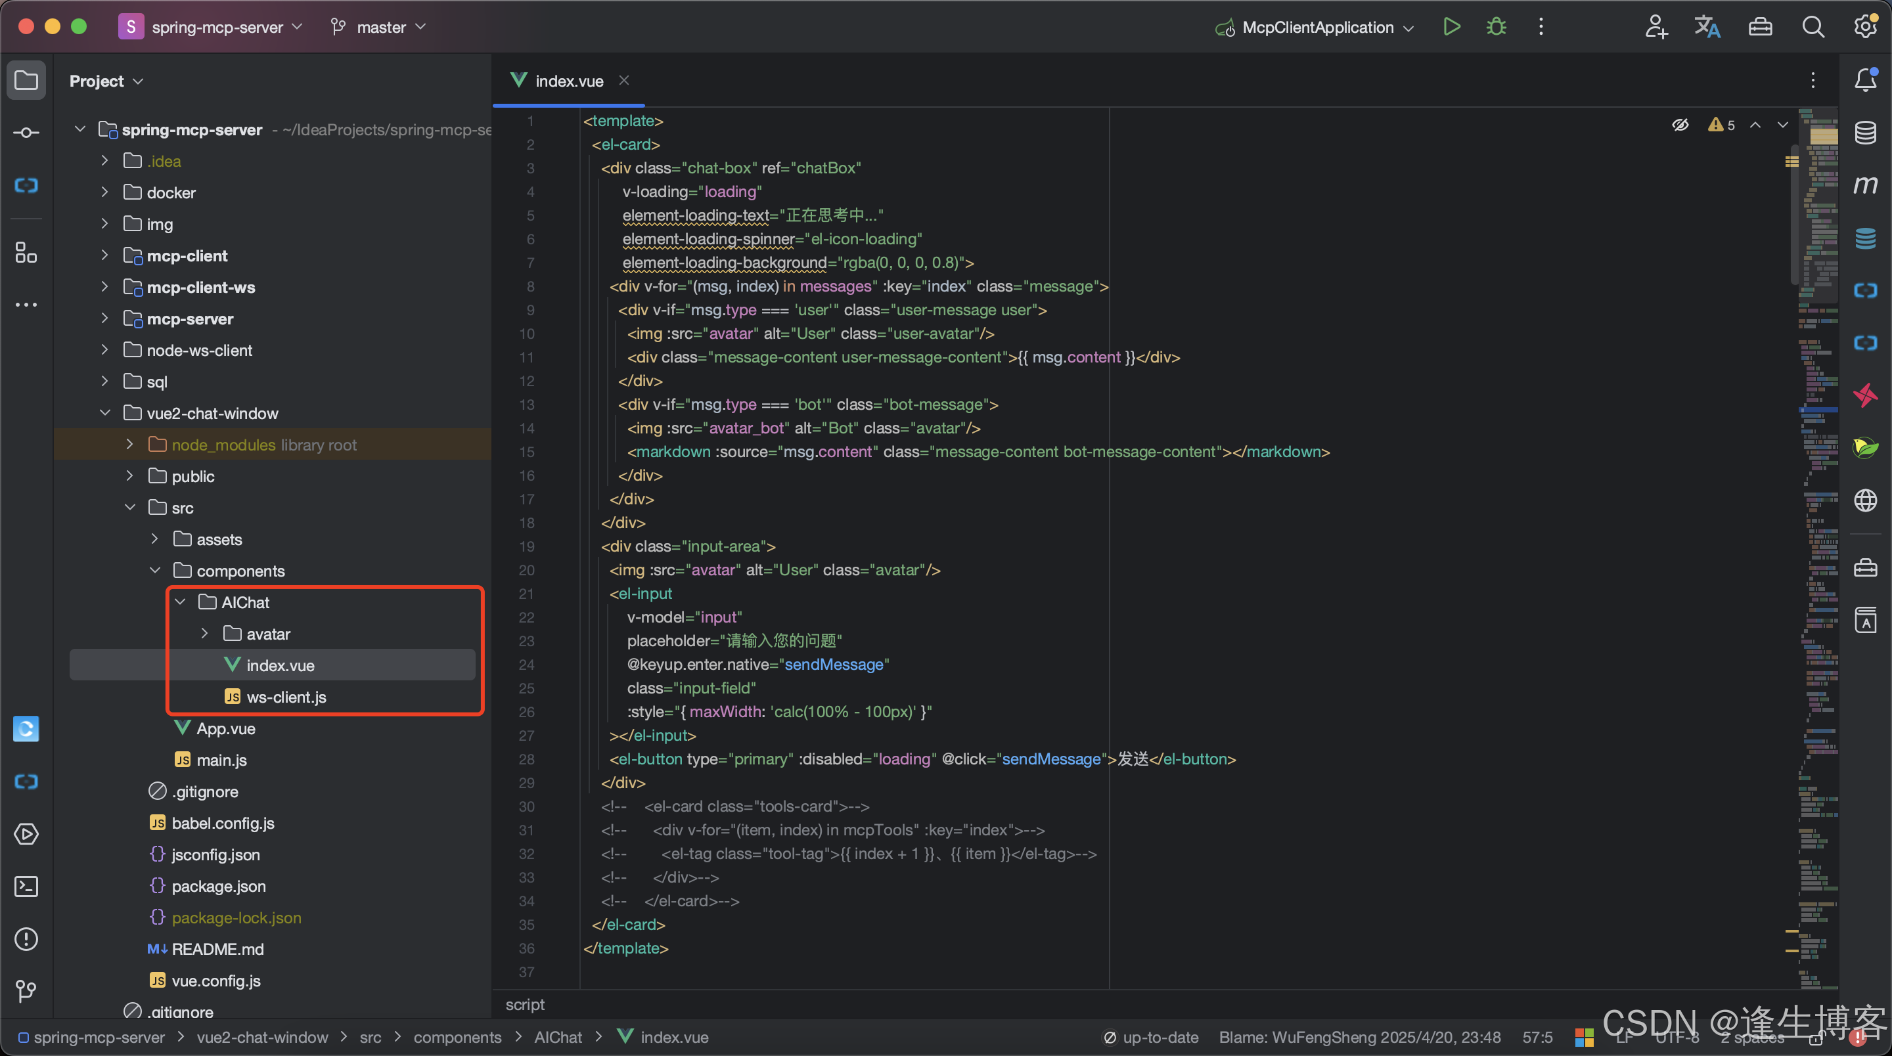This screenshot has width=1892, height=1056.
Task: Click the Search Everywhere magnifier
Action: [1813, 27]
